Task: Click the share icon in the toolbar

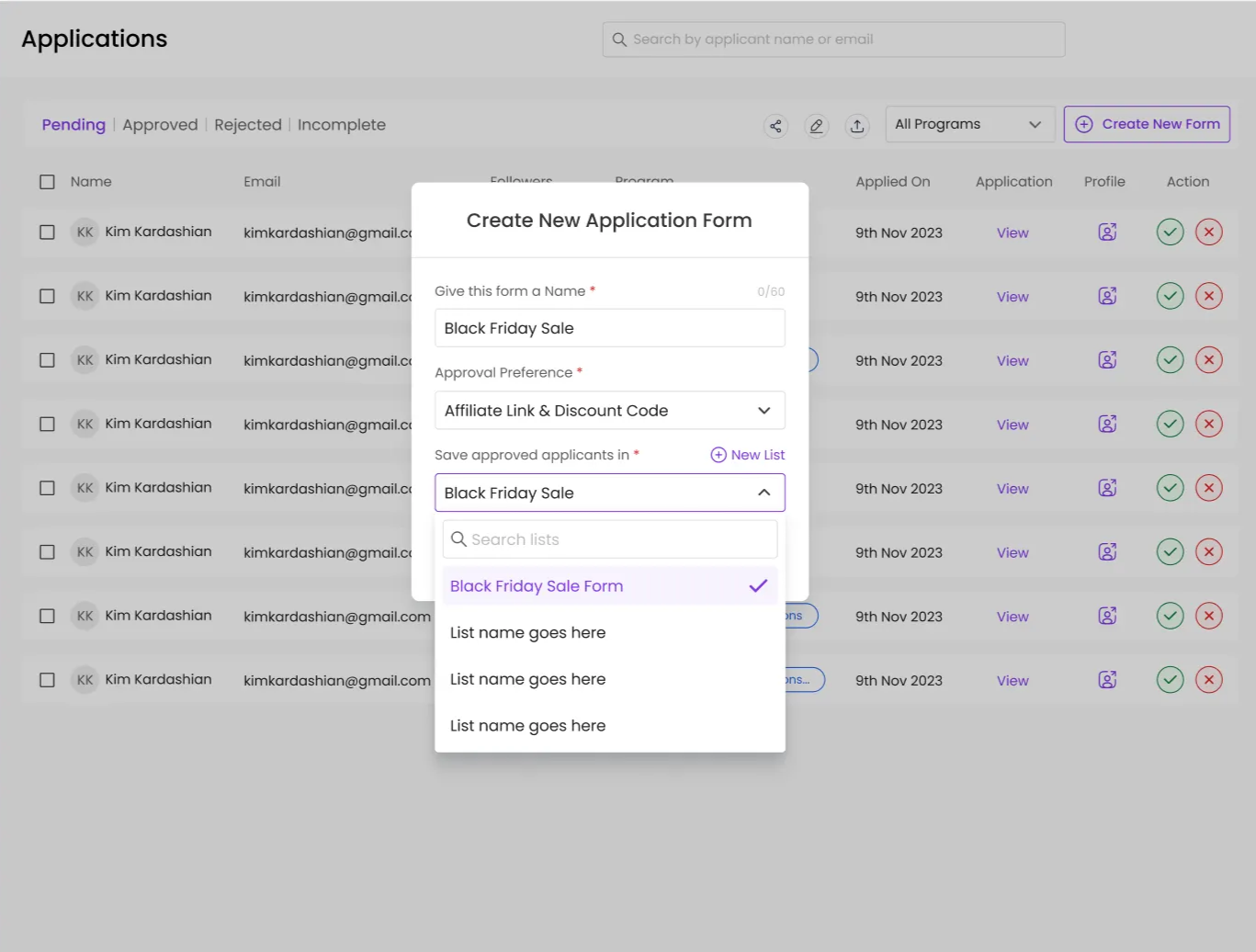Action: tap(775, 126)
